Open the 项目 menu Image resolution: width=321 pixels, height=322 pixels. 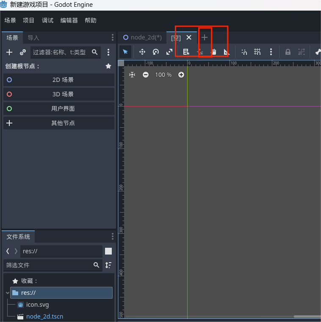click(x=29, y=20)
